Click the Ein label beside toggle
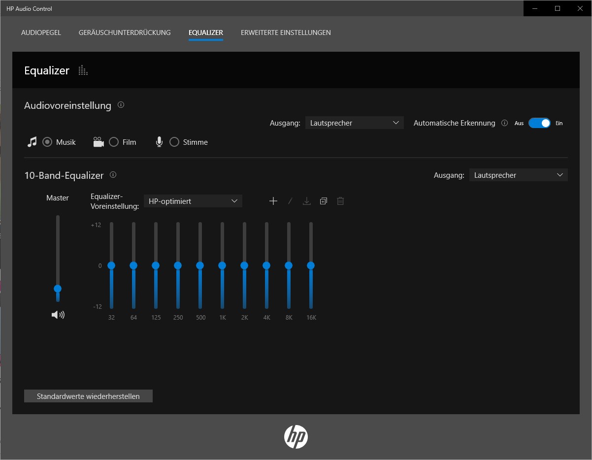Image resolution: width=592 pixels, height=460 pixels. coord(559,123)
